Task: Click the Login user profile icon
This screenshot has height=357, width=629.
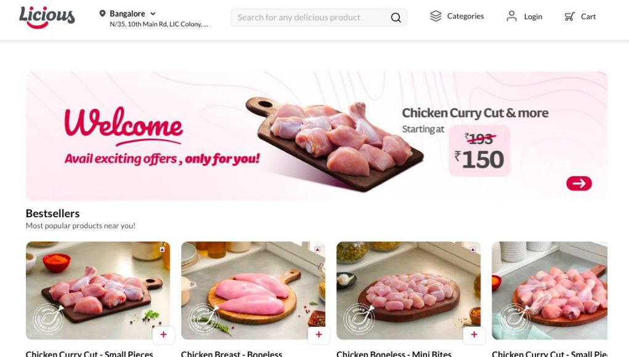Action: (x=511, y=16)
